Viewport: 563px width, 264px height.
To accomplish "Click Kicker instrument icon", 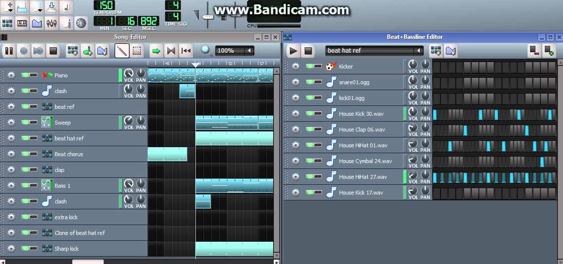I will [x=331, y=66].
